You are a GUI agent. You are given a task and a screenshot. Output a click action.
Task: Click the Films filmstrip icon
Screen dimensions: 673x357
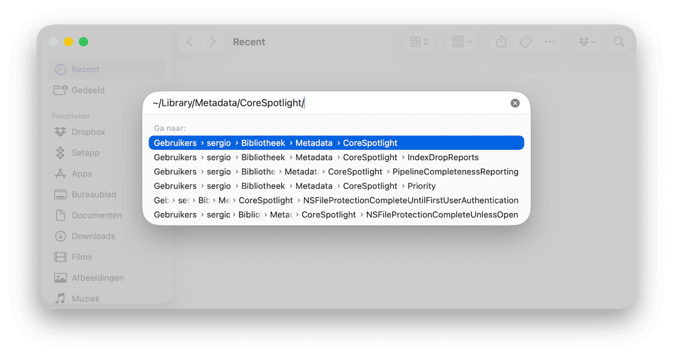[x=60, y=257]
